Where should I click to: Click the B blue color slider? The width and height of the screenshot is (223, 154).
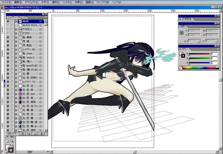199,63
